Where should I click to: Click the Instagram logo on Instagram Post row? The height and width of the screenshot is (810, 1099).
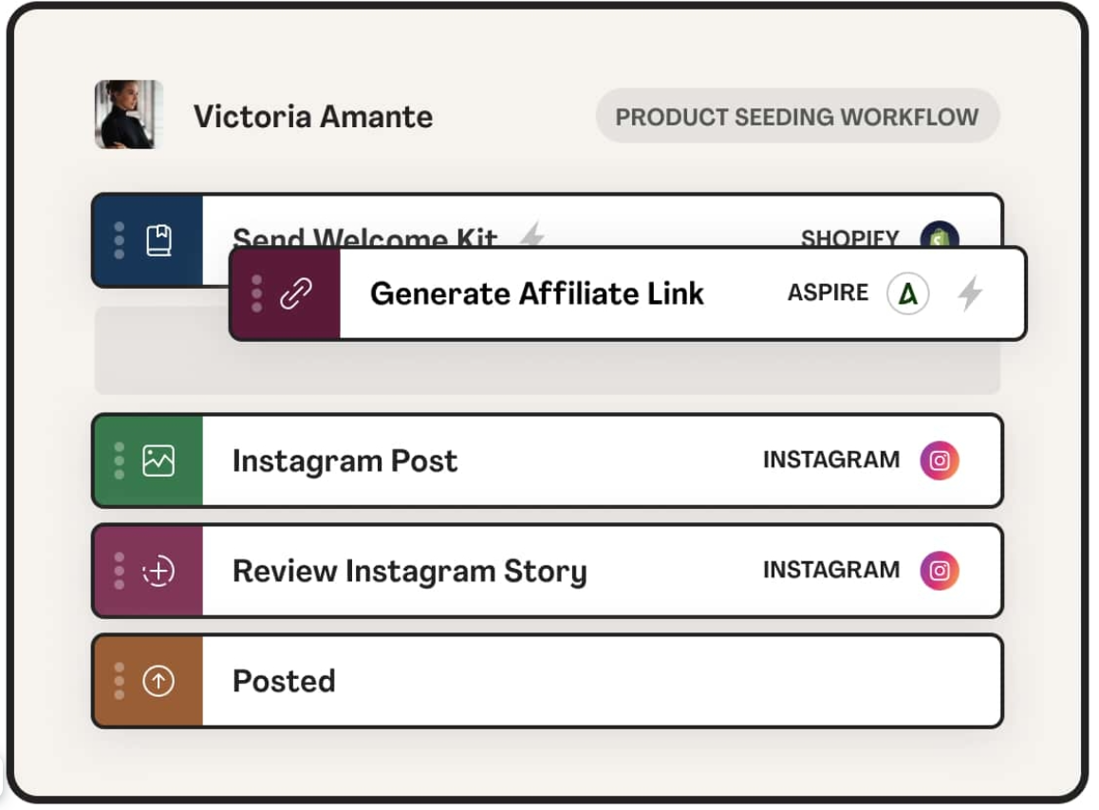click(x=940, y=461)
